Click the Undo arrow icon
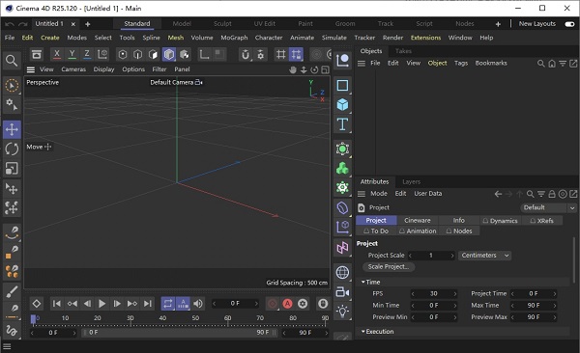This screenshot has height=353, width=580. (x=10, y=24)
